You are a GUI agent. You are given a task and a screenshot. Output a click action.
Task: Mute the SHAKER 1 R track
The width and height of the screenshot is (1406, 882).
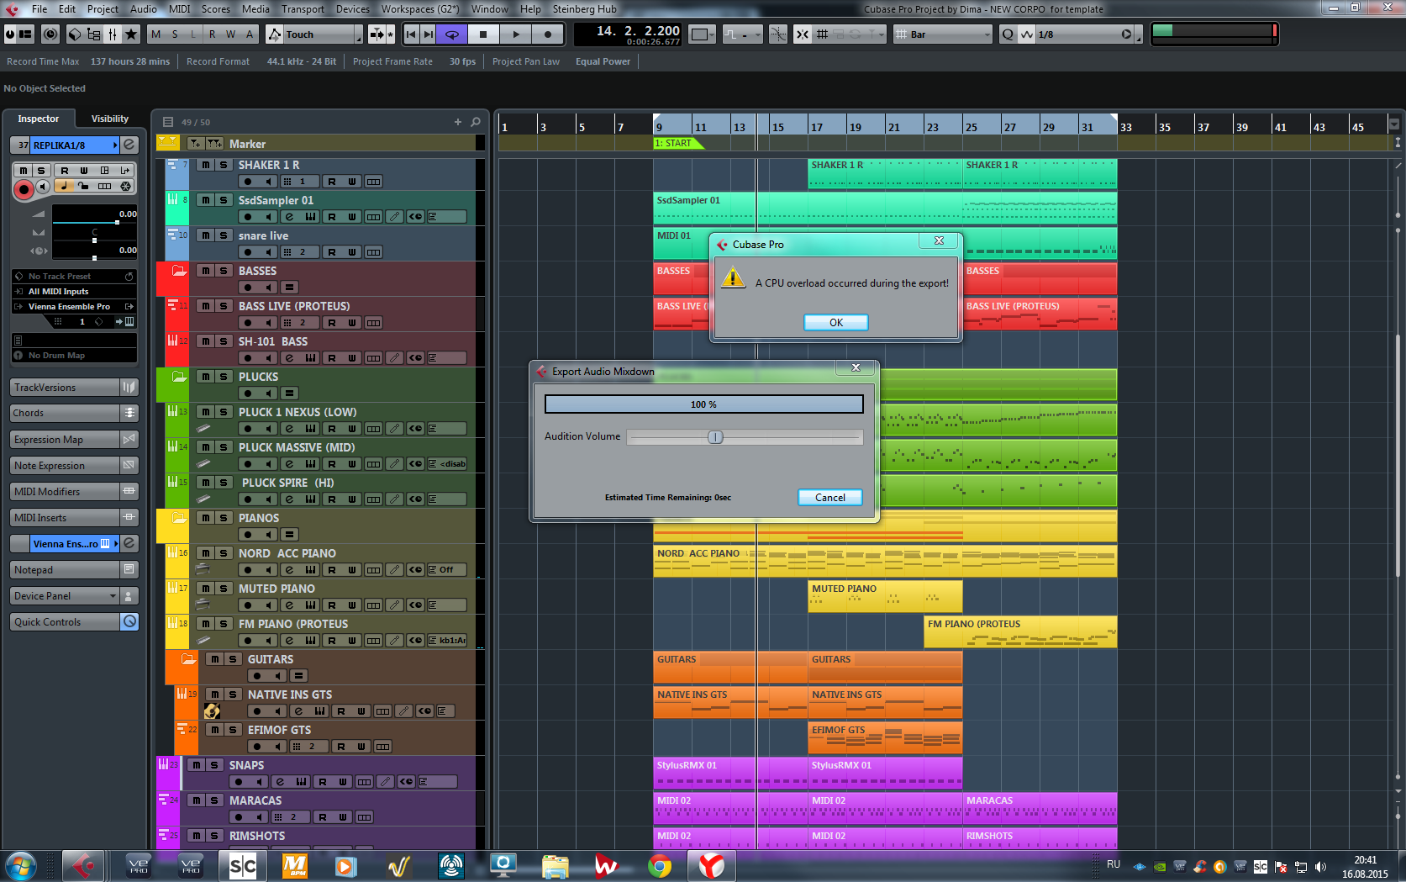coord(205,165)
